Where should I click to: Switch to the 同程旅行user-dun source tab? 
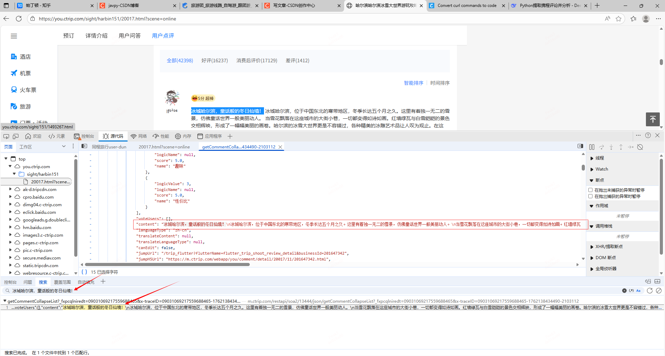[109, 147]
